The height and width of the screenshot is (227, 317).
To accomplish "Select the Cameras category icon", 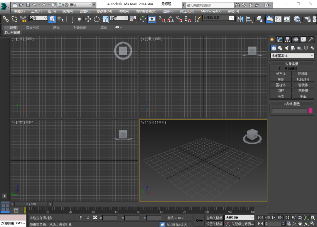I will point(293,48).
